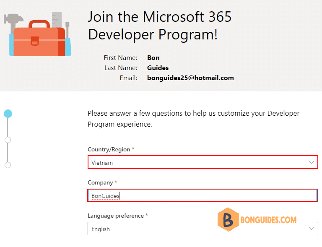This screenshot has height=247, width=322.
Task: Click the red toolbox illustration
Action: [x=39, y=39]
